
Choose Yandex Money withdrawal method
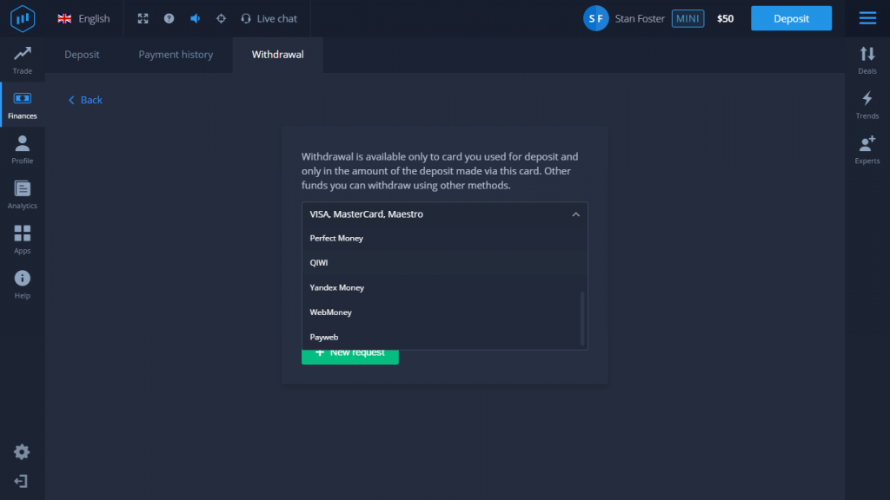[x=444, y=287]
